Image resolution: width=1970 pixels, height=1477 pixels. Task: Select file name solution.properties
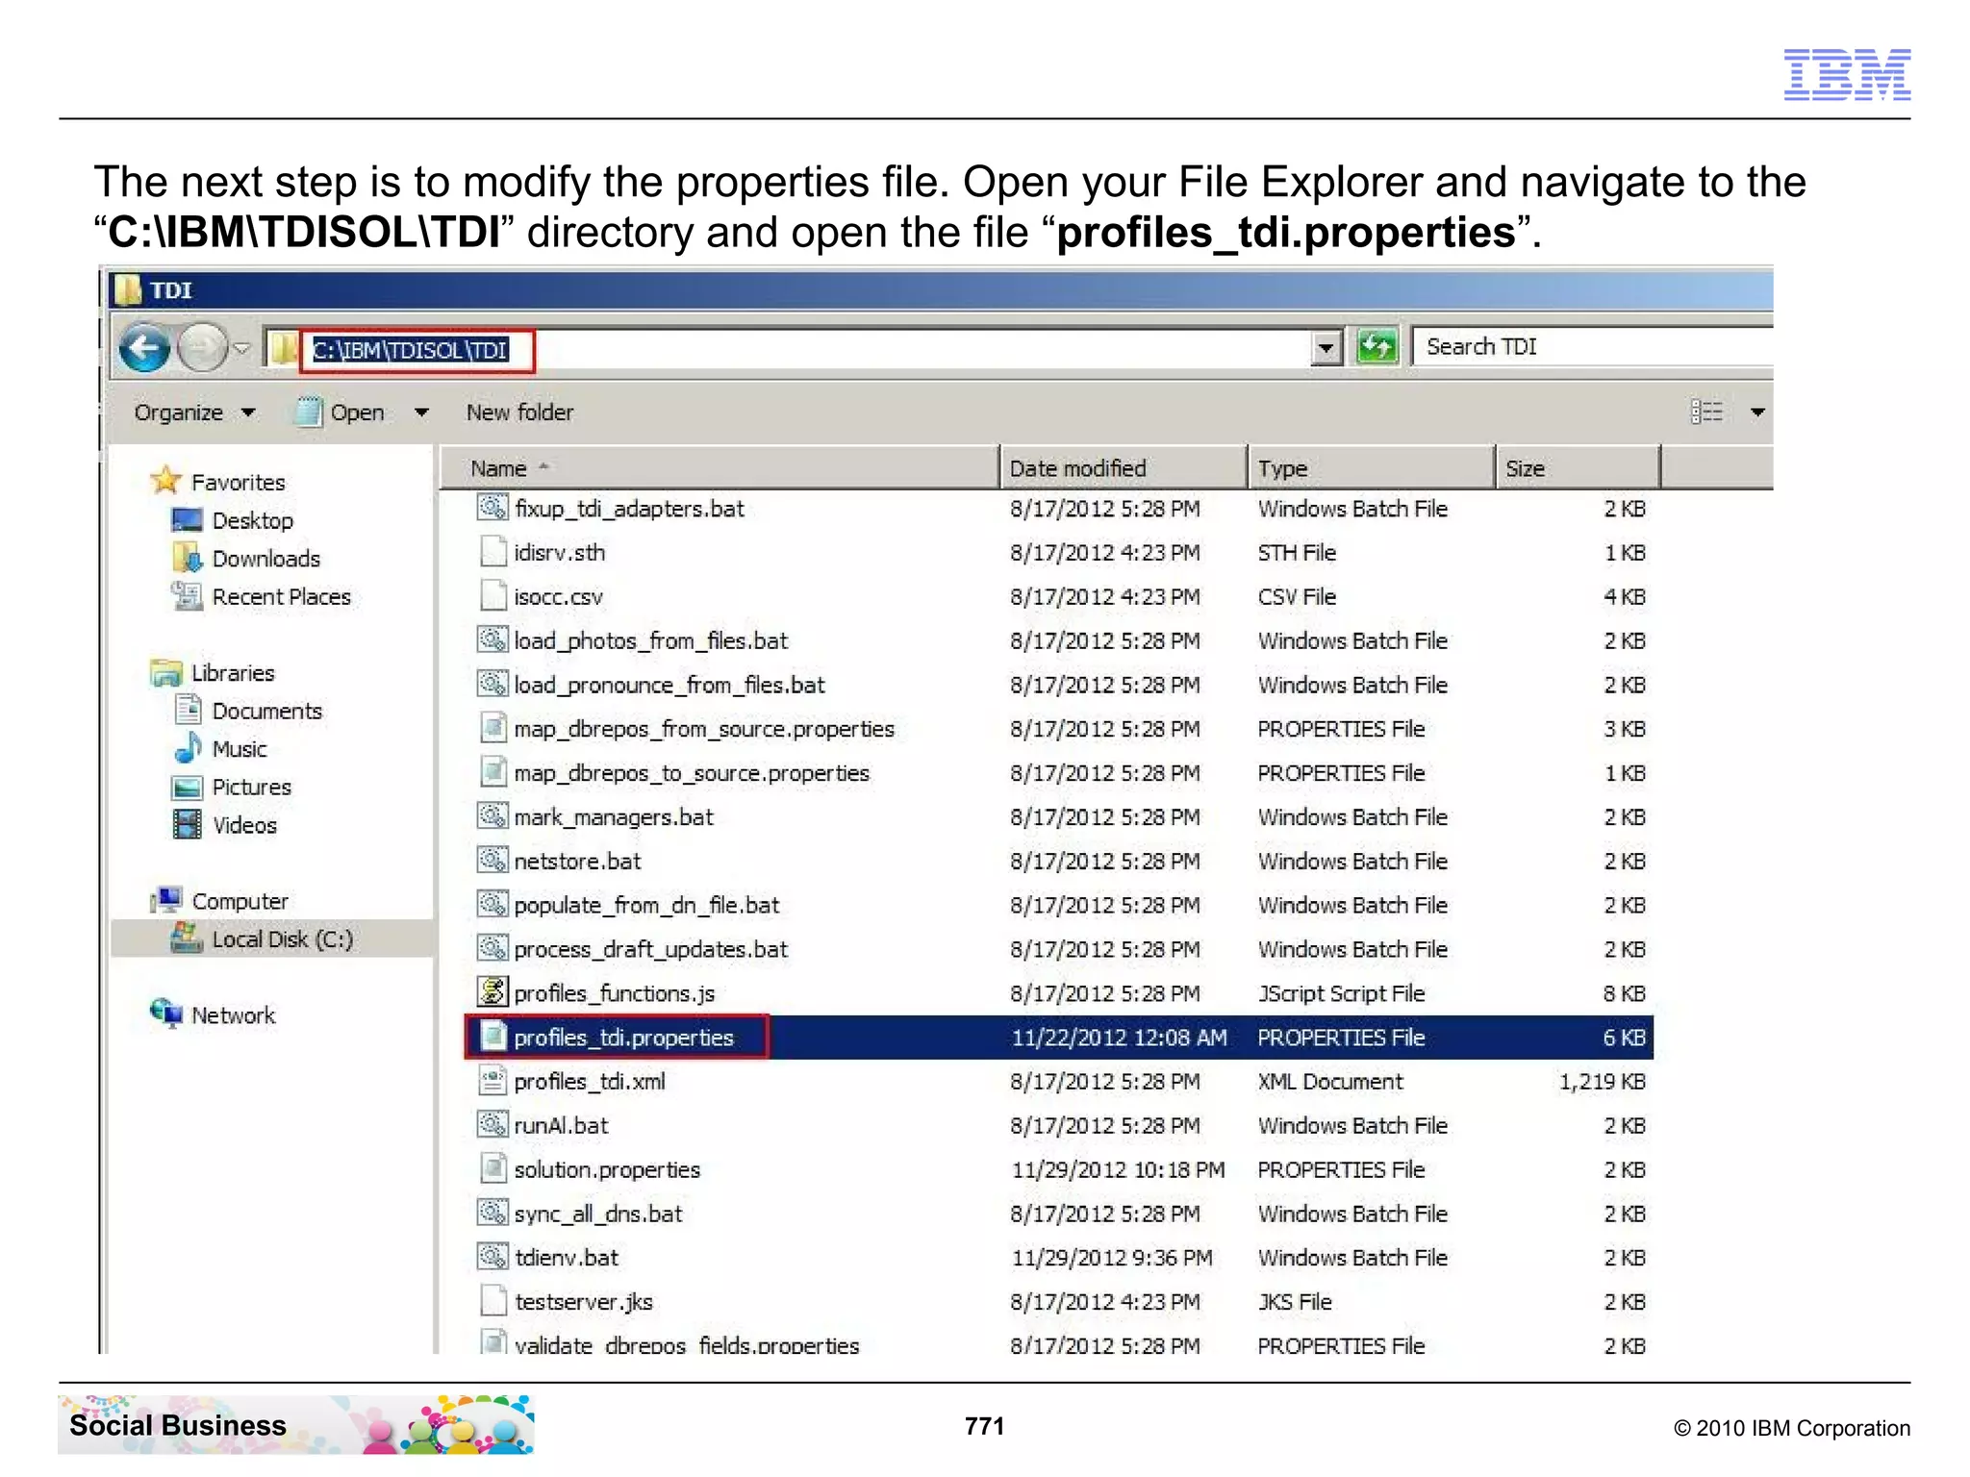click(607, 1169)
